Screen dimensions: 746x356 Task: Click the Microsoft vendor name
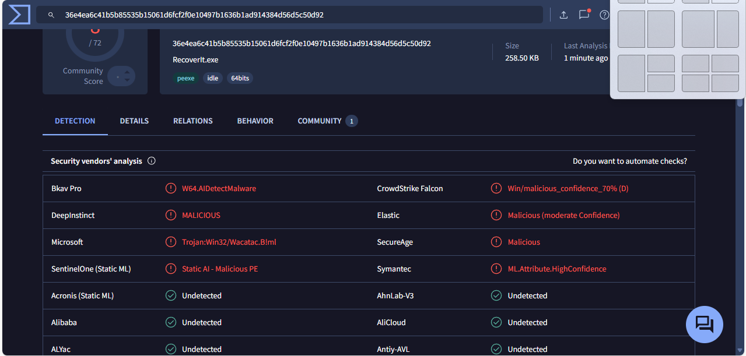pos(67,242)
